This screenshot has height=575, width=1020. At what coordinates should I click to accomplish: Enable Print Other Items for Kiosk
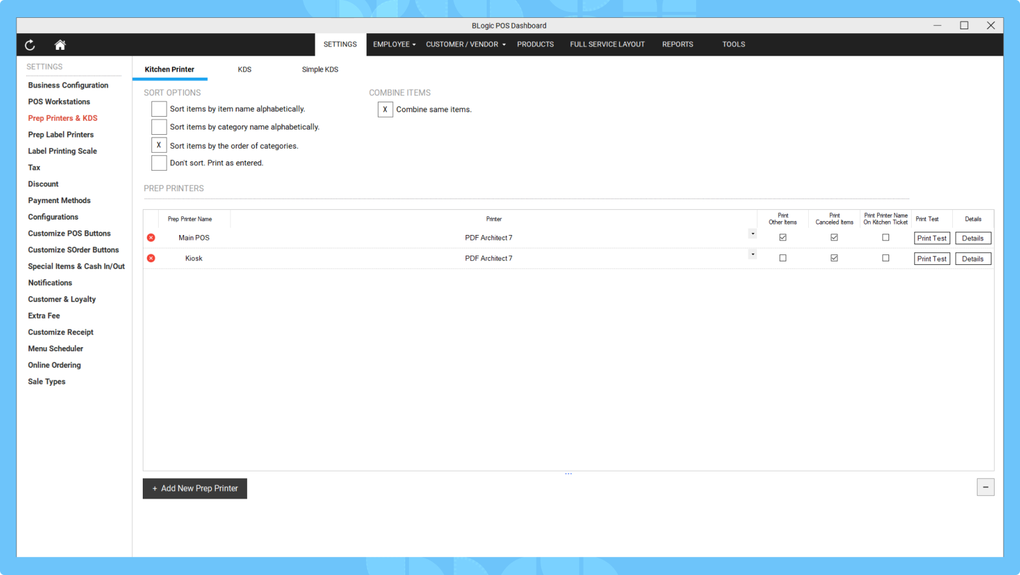point(783,258)
